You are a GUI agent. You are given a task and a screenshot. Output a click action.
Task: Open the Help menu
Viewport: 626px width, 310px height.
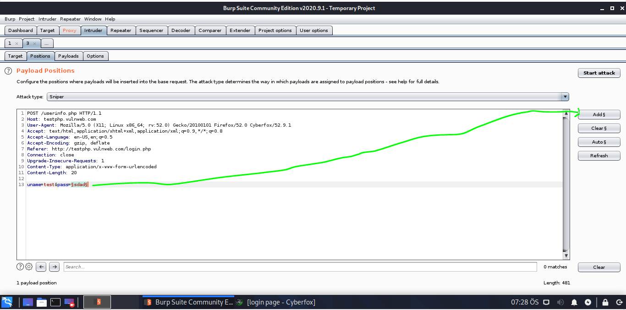110,19
